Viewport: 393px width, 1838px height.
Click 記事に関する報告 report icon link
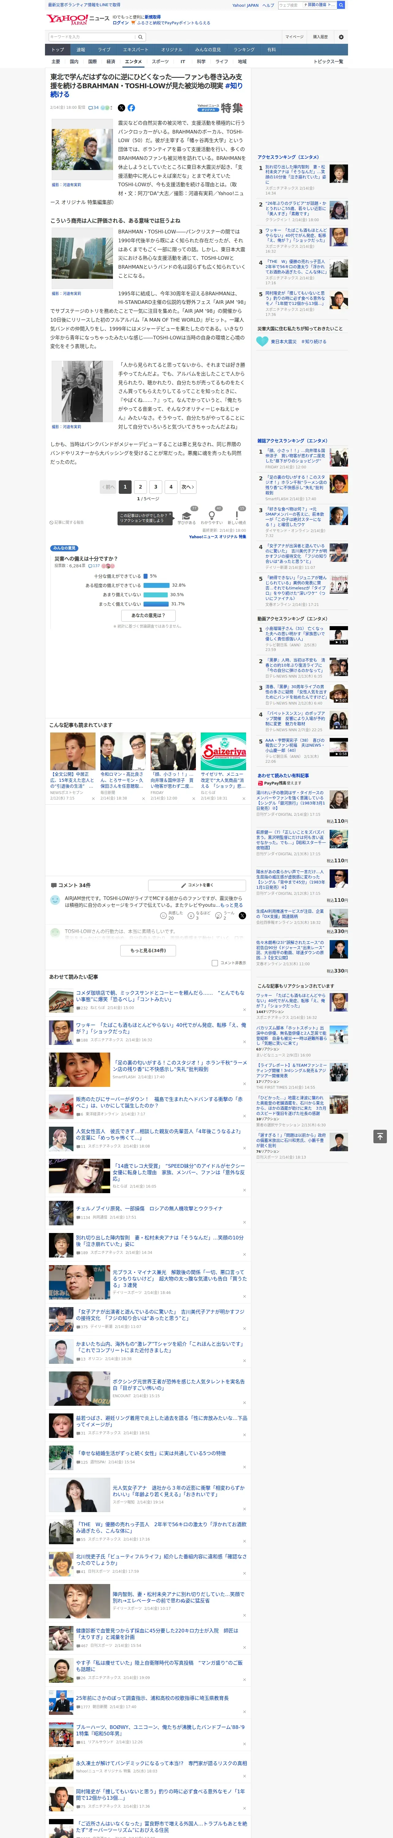point(67,522)
